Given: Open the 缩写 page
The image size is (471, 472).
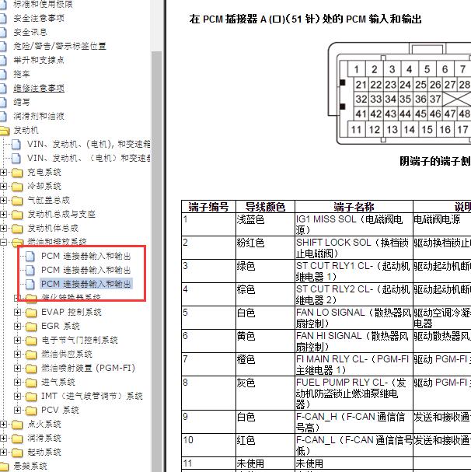Looking at the screenshot, I should [x=21, y=102].
